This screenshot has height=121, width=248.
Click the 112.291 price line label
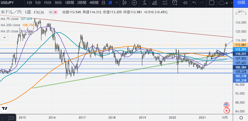pos(241,49)
